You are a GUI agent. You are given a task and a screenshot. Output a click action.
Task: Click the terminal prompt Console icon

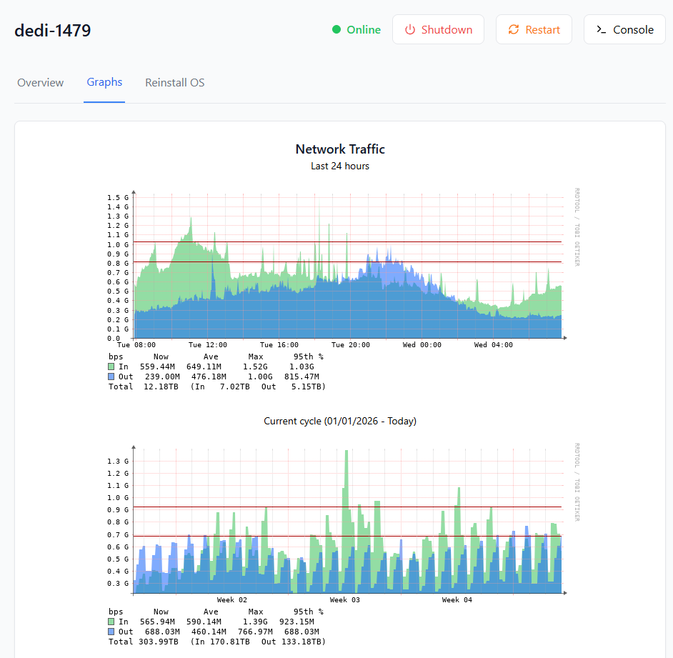[x=602, y=30]
